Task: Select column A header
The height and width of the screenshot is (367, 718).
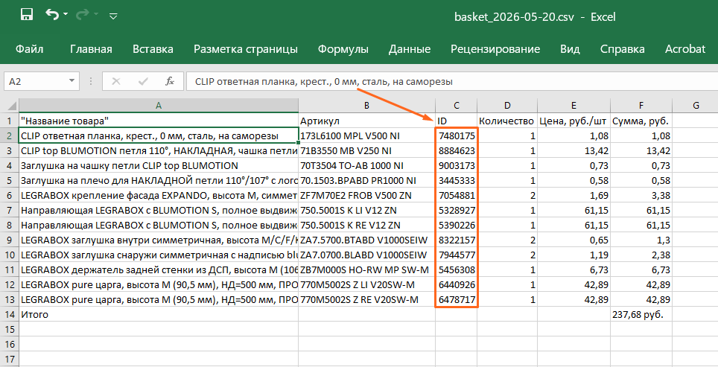Action: (x=159, y=106)
